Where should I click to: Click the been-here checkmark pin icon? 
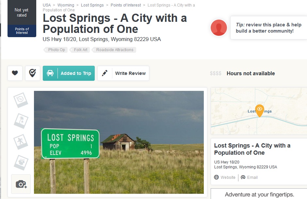tap(33, 73)
